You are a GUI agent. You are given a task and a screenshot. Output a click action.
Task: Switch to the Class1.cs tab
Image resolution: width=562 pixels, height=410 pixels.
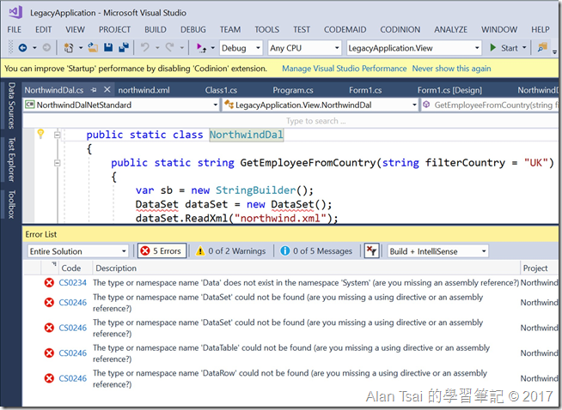(221, 90)
